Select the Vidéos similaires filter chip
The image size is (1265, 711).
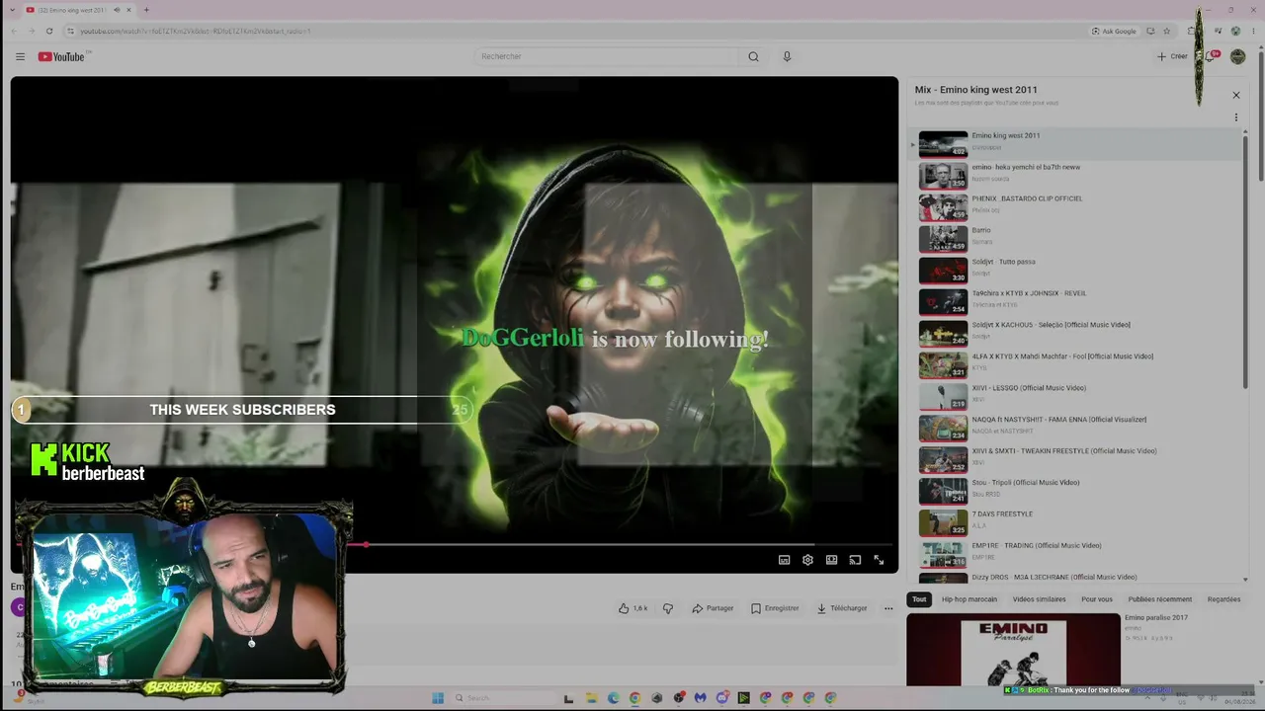click(x=1039, y=599)
